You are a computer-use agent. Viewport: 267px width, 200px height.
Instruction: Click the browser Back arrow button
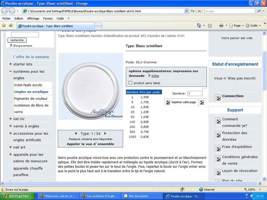pos(5,11)
